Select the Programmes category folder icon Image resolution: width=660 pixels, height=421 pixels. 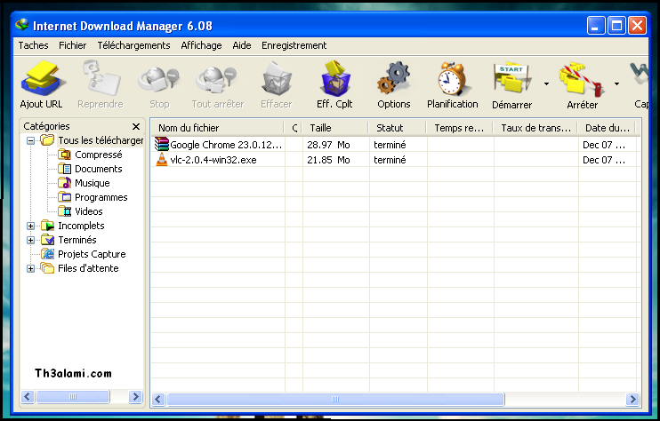(64, 197)
